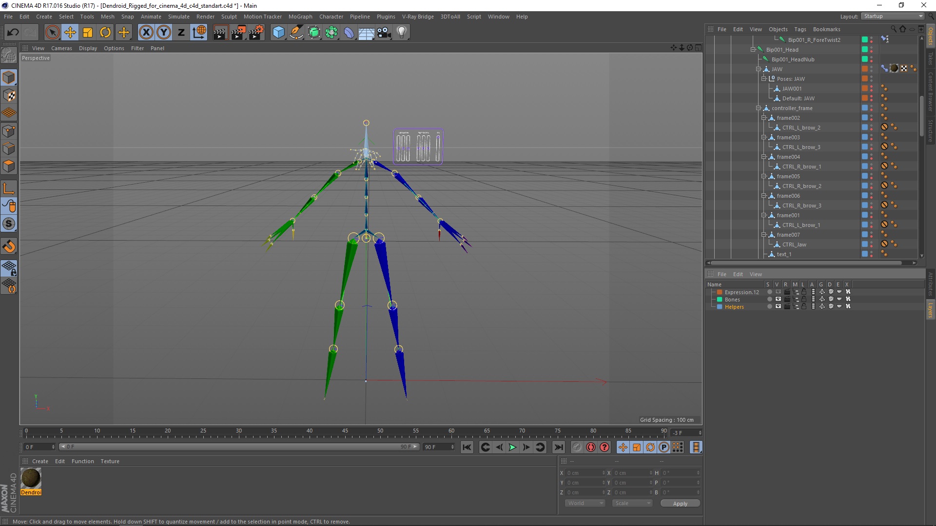Open the spline pen tool

tap(296, 32)
